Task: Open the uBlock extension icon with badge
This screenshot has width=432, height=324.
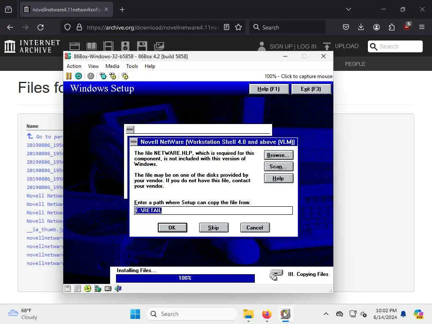Action: tap(407, 27)
